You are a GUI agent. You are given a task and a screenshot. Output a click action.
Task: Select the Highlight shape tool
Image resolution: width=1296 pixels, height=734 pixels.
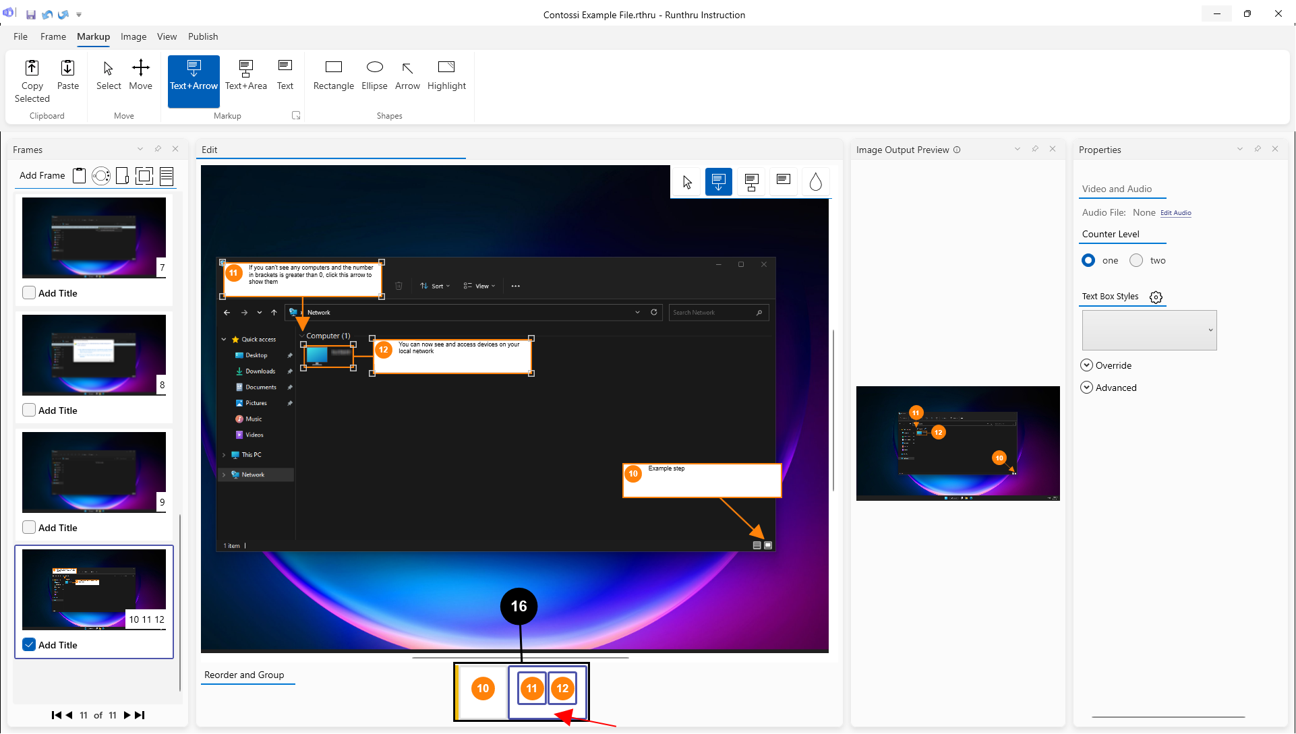[446, 74]
